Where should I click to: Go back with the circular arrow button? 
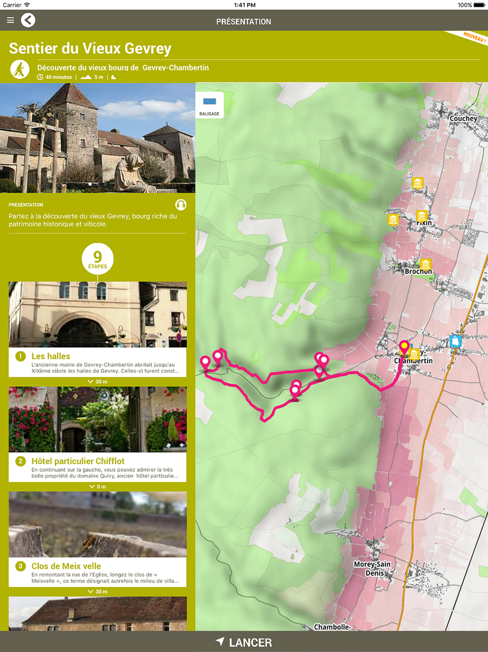click(28, 21)
